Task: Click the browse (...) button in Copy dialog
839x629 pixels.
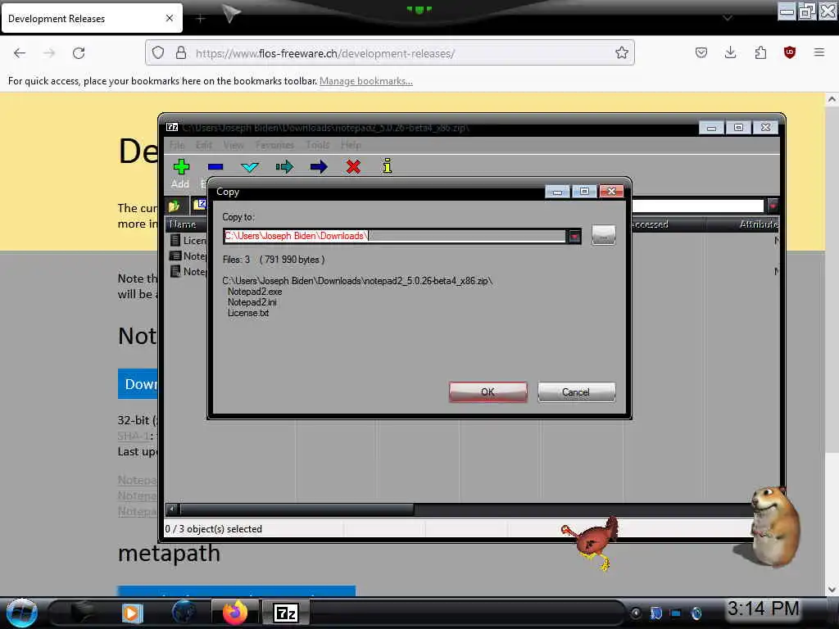Action: pos(604,235)
